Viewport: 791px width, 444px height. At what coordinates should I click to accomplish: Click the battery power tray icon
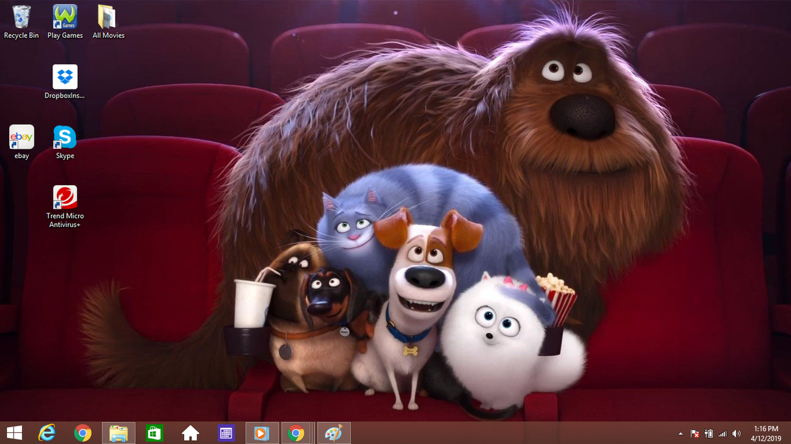click(709, 434)
